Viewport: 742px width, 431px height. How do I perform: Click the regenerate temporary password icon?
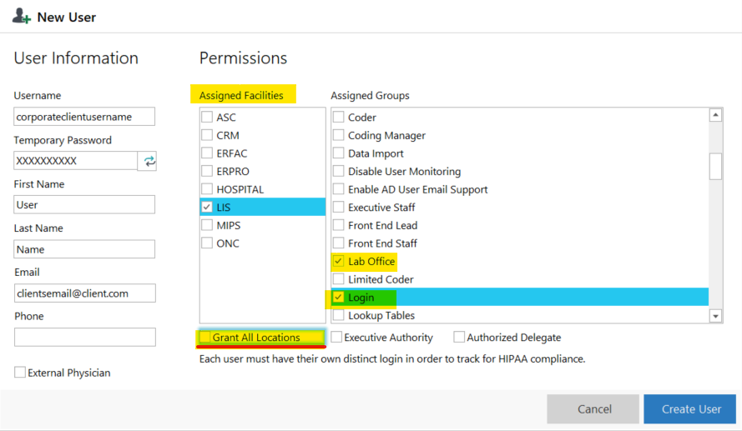pos(149,161)
